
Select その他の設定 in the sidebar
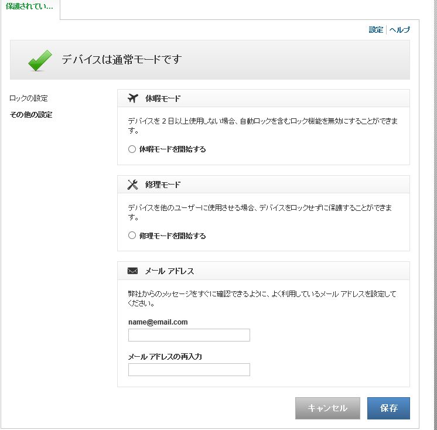[x=31, y=115]
